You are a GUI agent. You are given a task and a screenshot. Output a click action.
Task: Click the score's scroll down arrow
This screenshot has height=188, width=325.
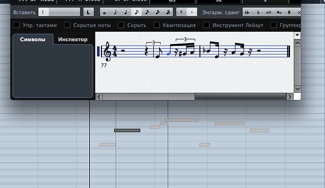[x=297, y=89]
